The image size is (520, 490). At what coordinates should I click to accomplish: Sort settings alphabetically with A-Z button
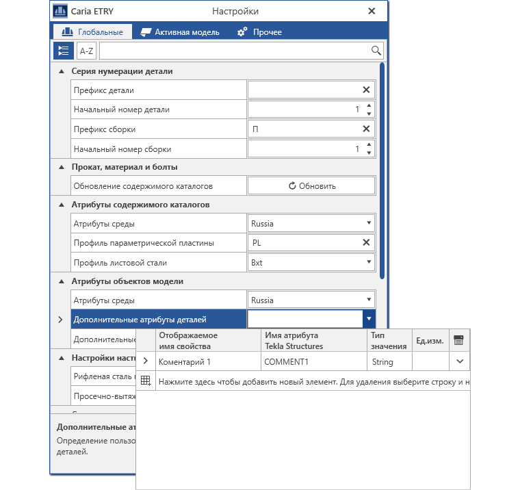coord(87,51)
